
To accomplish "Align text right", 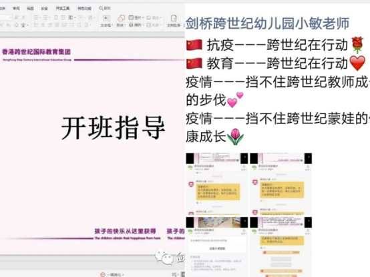I will (x=50, y=25).
